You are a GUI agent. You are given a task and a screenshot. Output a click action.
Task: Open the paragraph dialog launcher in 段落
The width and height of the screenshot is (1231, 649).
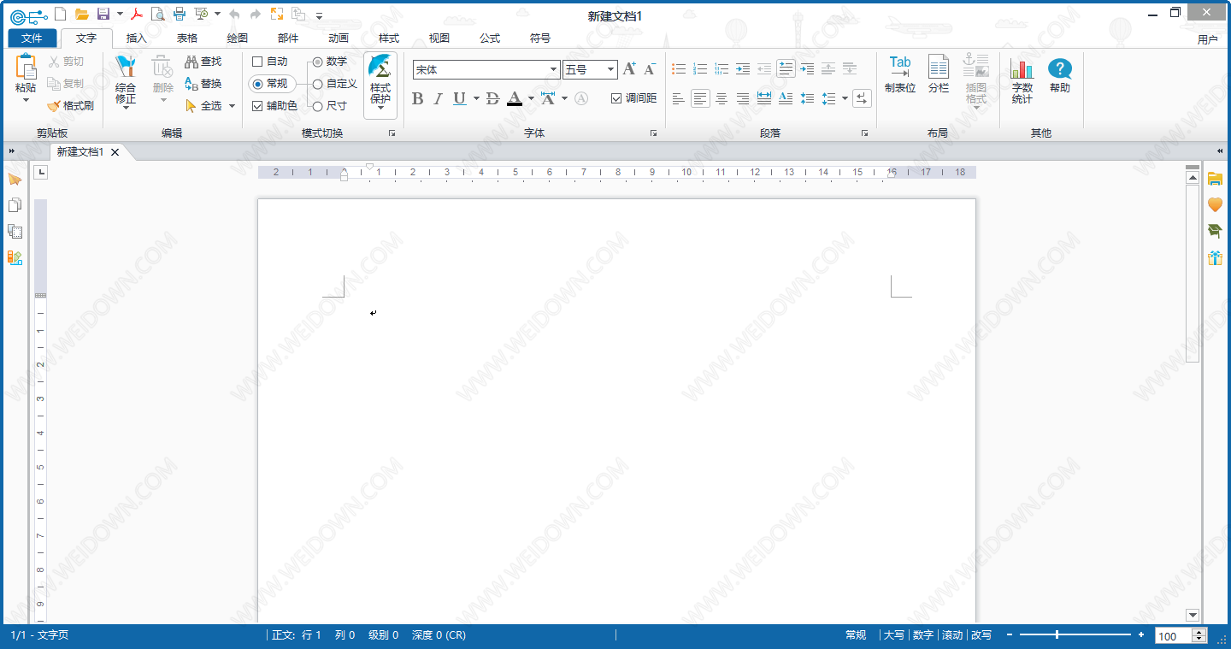point(864,133)
